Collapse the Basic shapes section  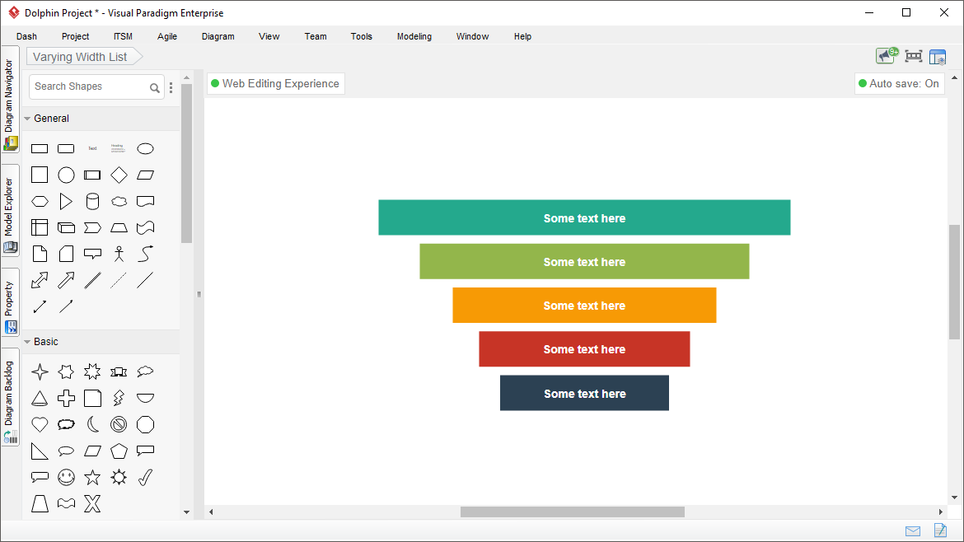coord(27,342)
